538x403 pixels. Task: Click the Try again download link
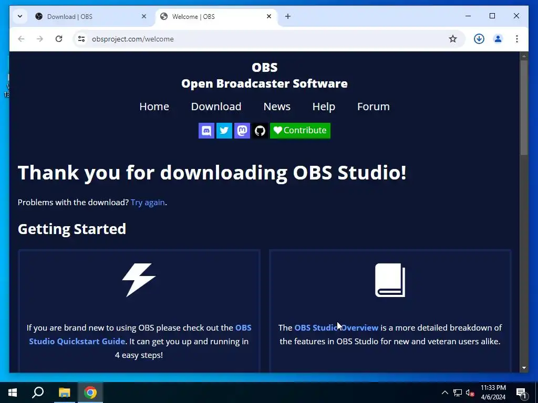coord(148,203)
